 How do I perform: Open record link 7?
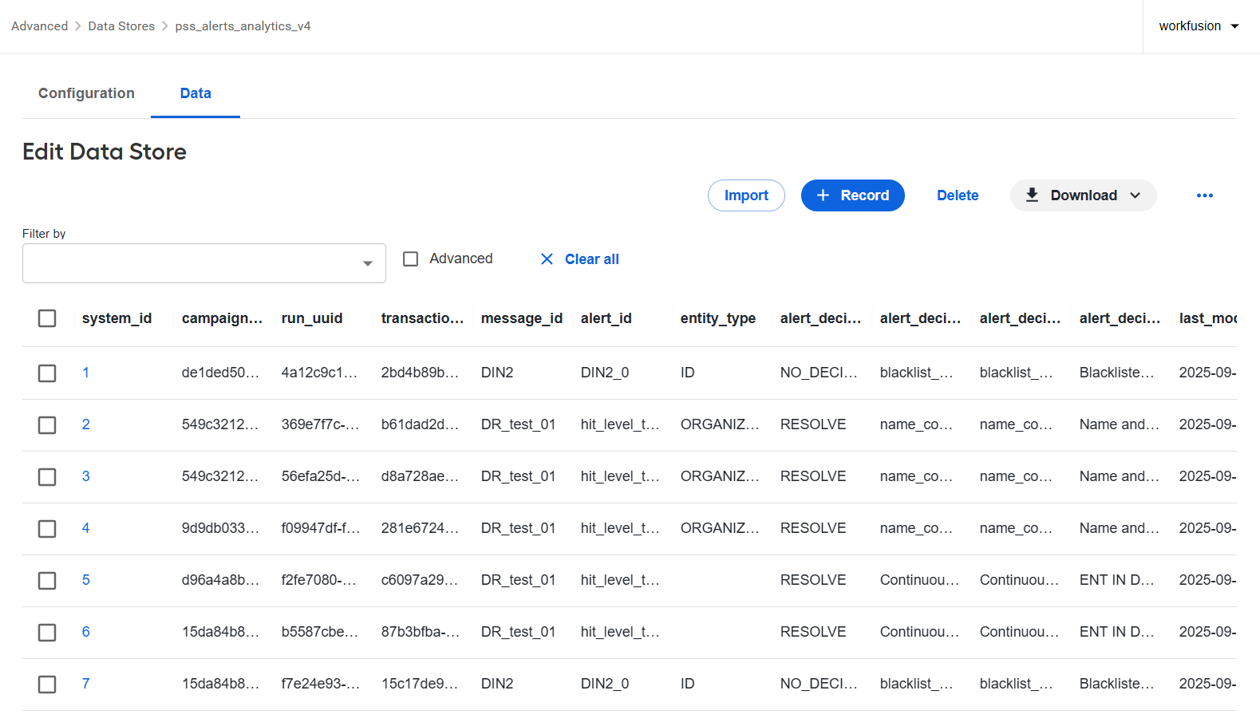pos(85,684)
